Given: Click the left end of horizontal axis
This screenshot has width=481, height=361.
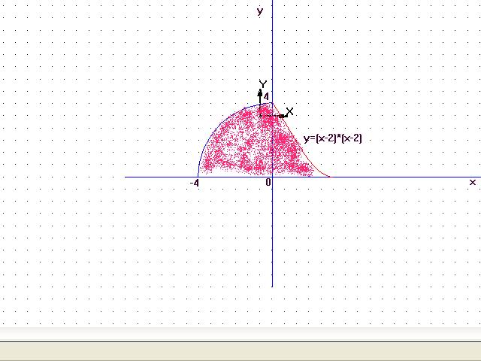Looking at the screenshot, I should pyautogui.click(x=126, y=177).
